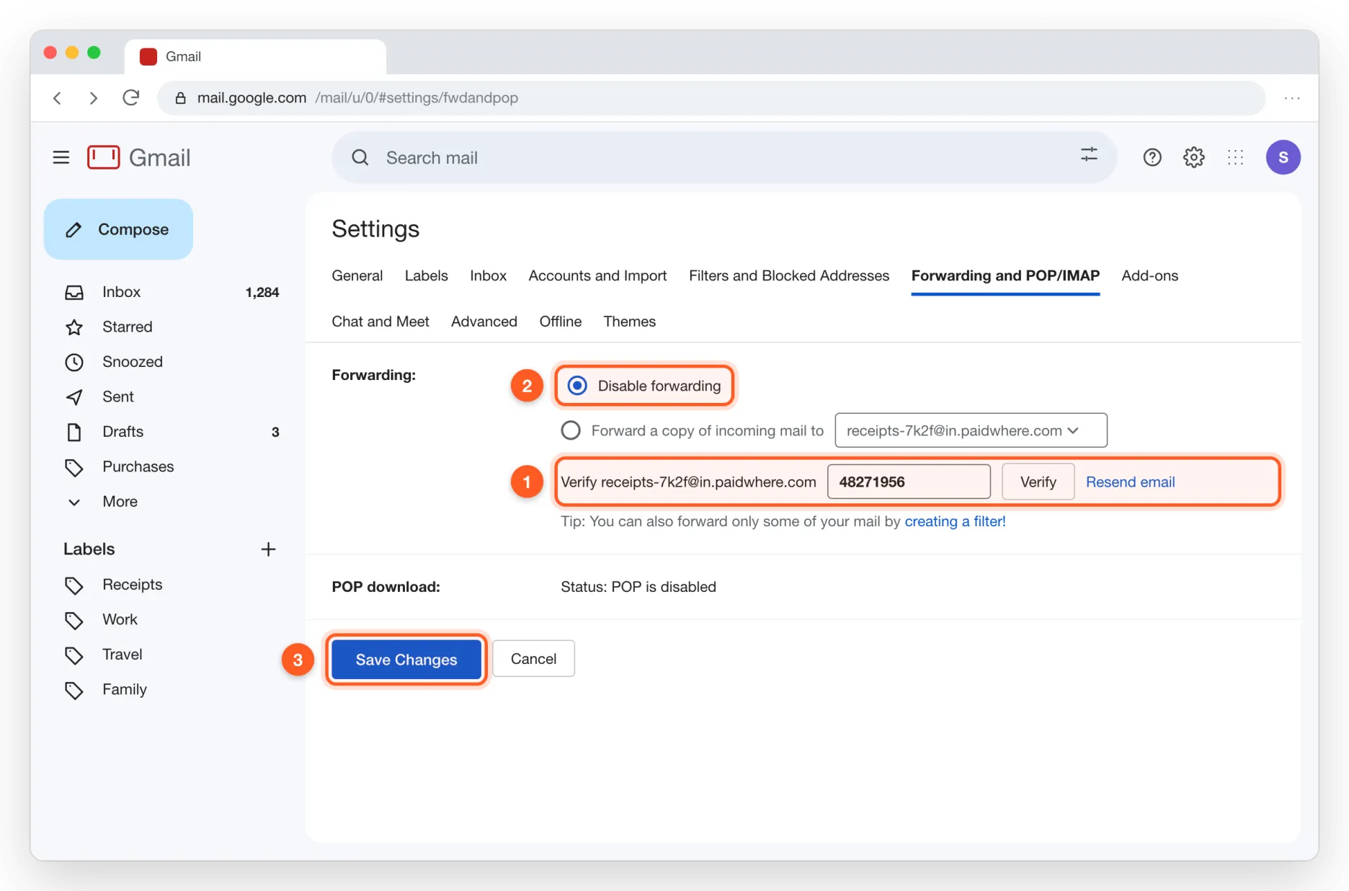The image size is (1349, 891).
Task: Open the account avatar S
Action: 1283,157
